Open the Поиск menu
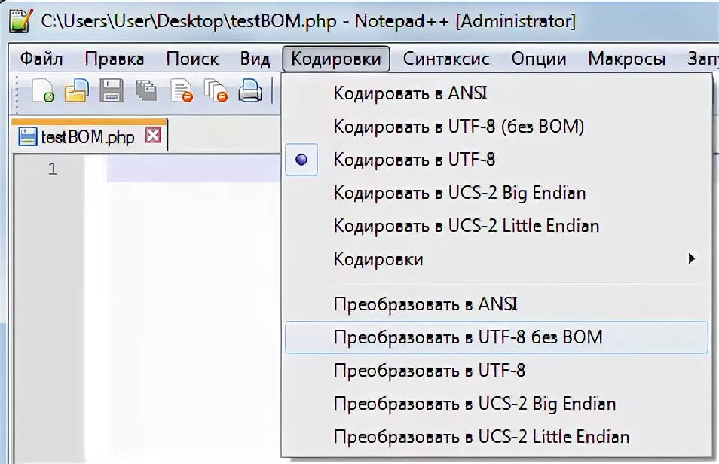The height and width of the screenshot is (464, 719). coord(192,60)
